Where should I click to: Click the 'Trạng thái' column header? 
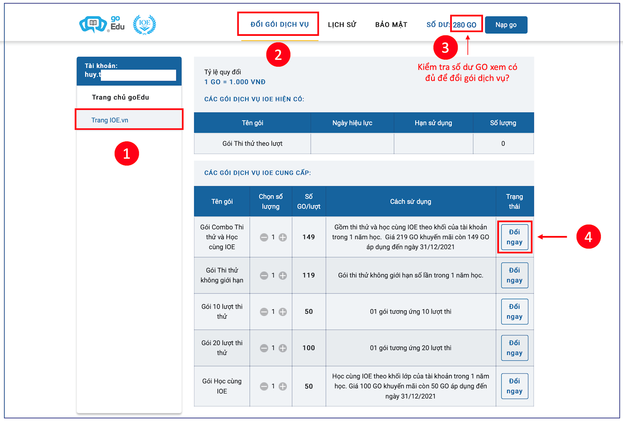coord(514,201)
